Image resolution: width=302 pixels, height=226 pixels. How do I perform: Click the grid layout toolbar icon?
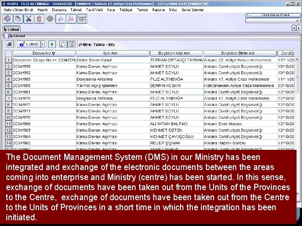tap(82, 19)
